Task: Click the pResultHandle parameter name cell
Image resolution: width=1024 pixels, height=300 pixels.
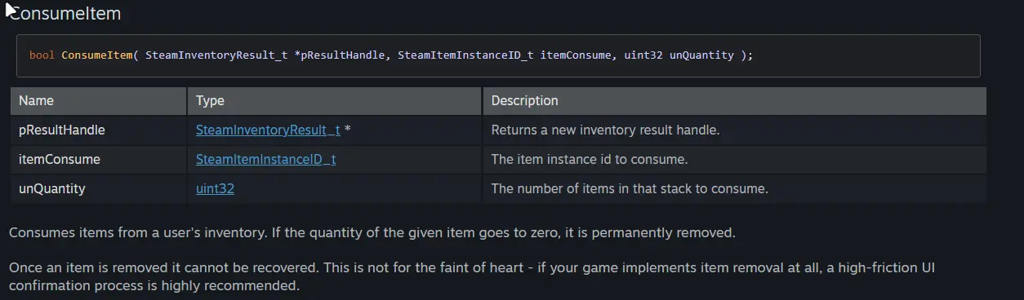Action: click(99, 130)
